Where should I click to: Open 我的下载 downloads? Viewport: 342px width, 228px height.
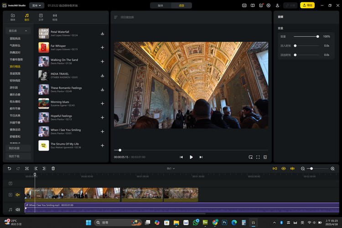pyautogui.click(x=18, y=156)
